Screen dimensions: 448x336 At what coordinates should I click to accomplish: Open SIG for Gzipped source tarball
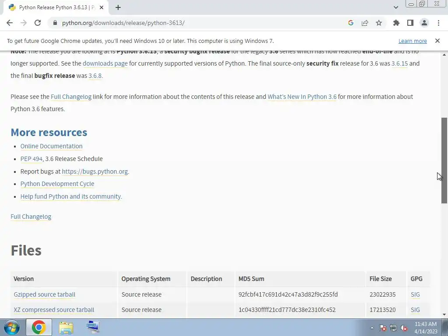415,294
